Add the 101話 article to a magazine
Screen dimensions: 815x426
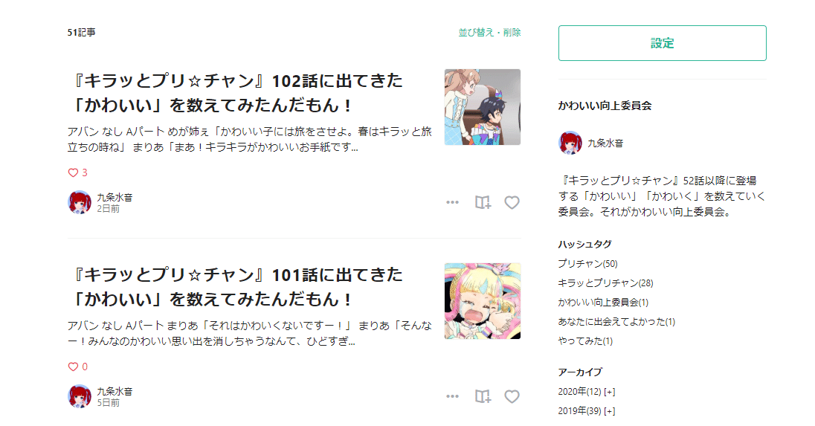click(483, 396)
